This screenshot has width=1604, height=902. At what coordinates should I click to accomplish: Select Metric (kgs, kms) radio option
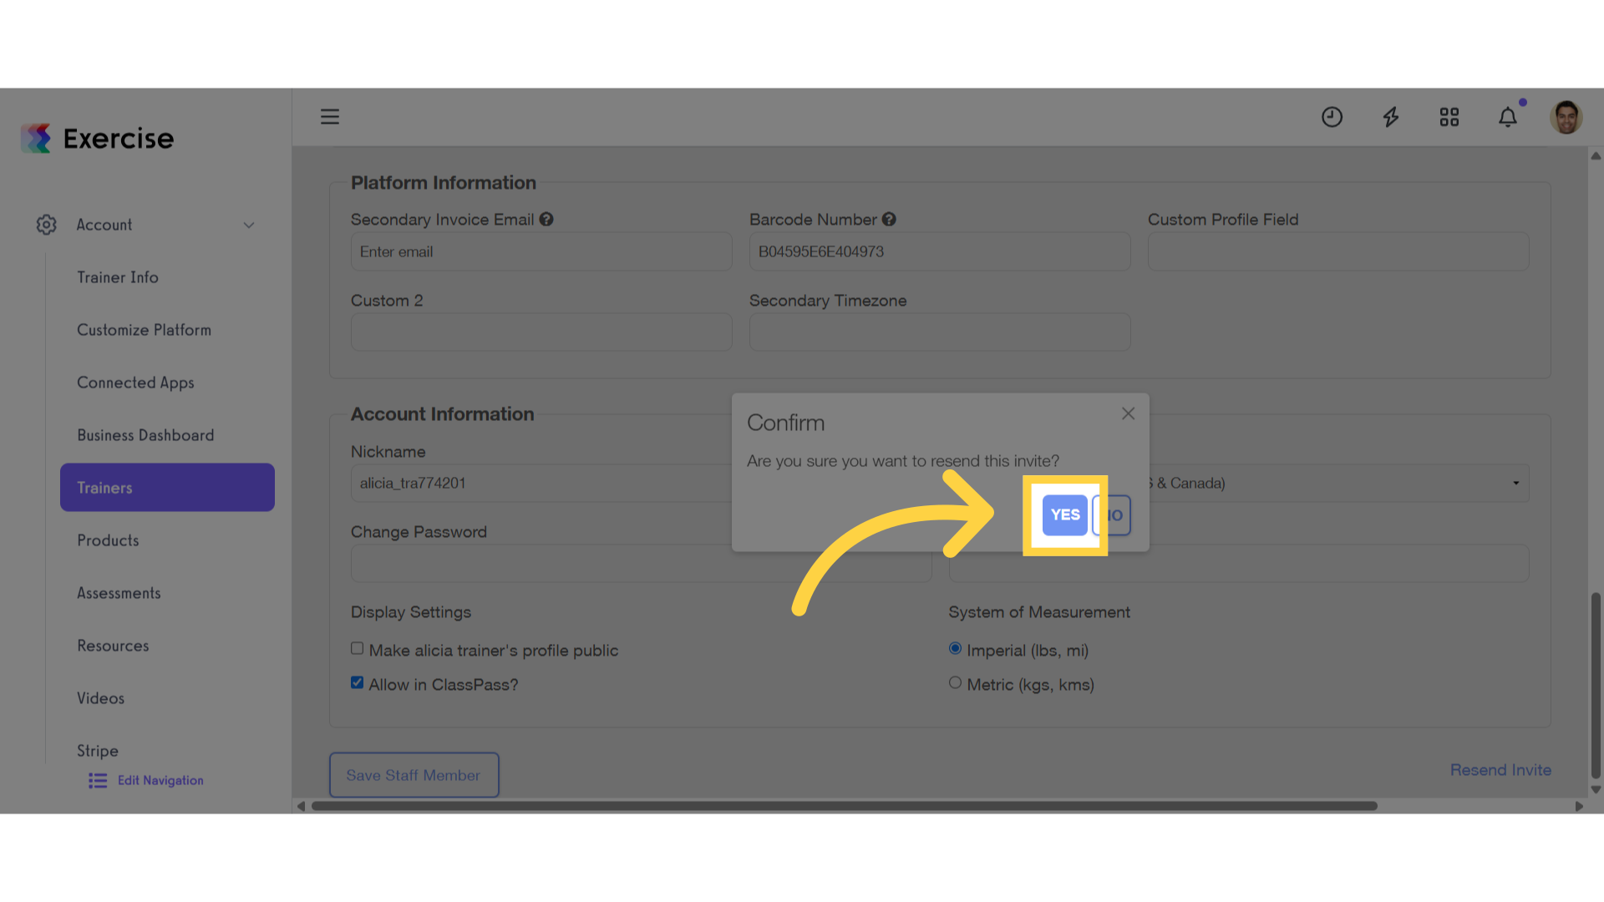click(955, 682)
